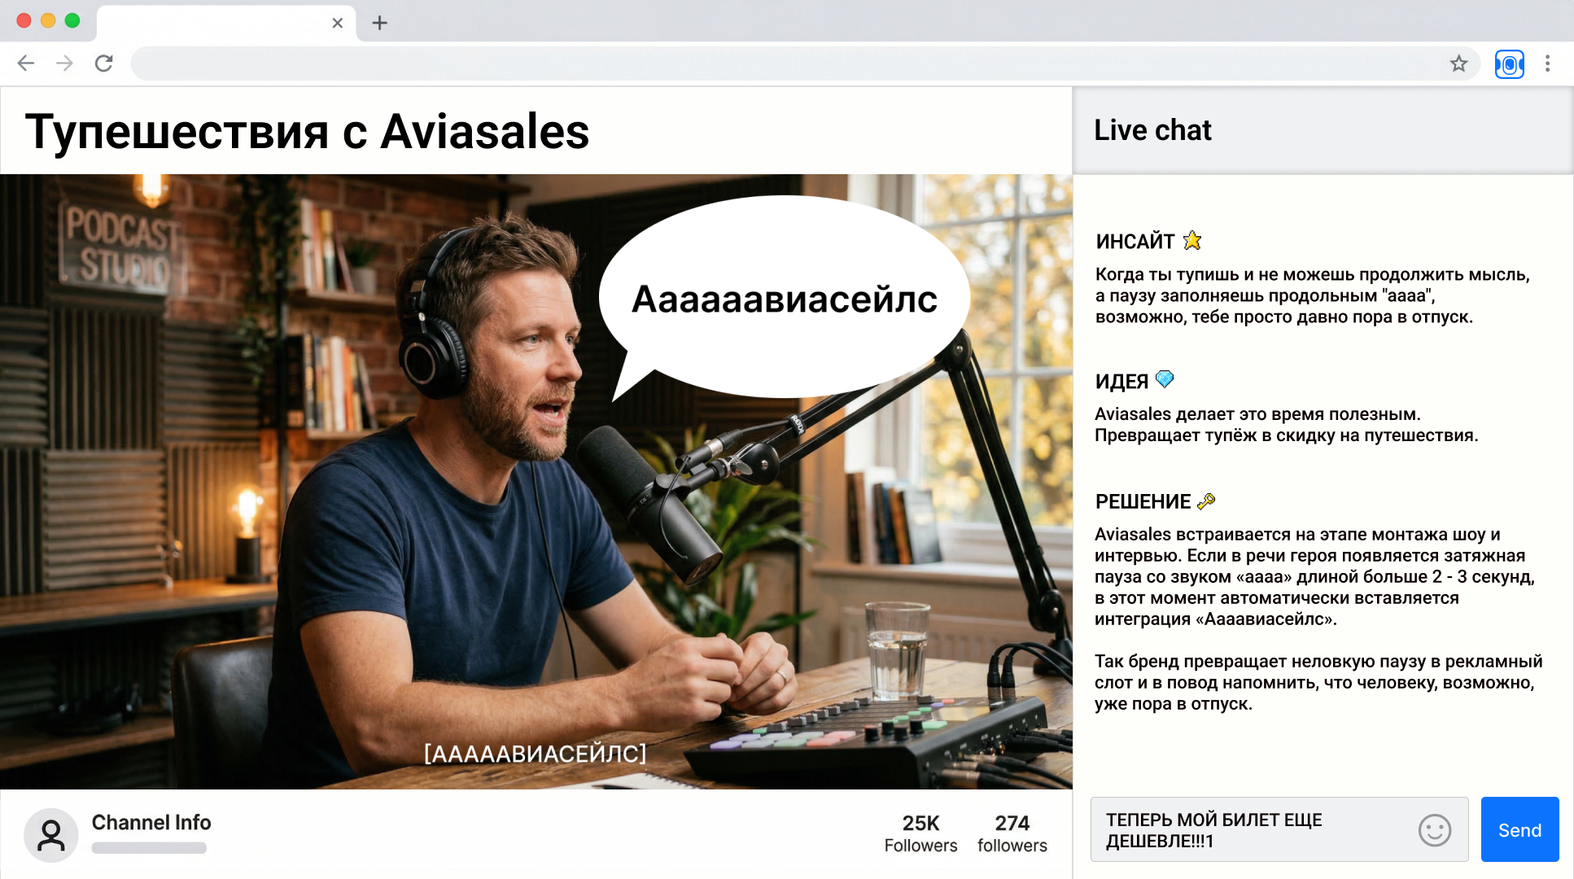The image size is (1574, 879).
Task: Focus the chat message input field
Action: click(x=1279, y=829)
